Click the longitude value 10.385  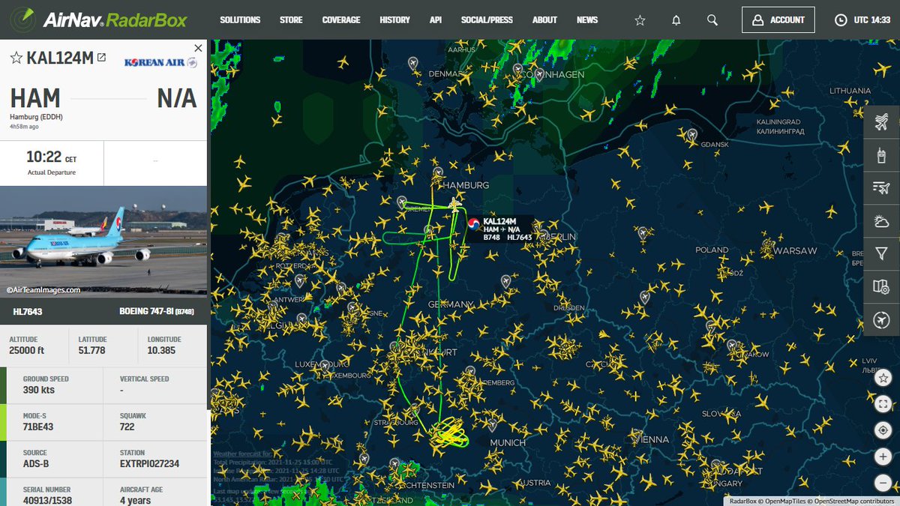point(162,351)
